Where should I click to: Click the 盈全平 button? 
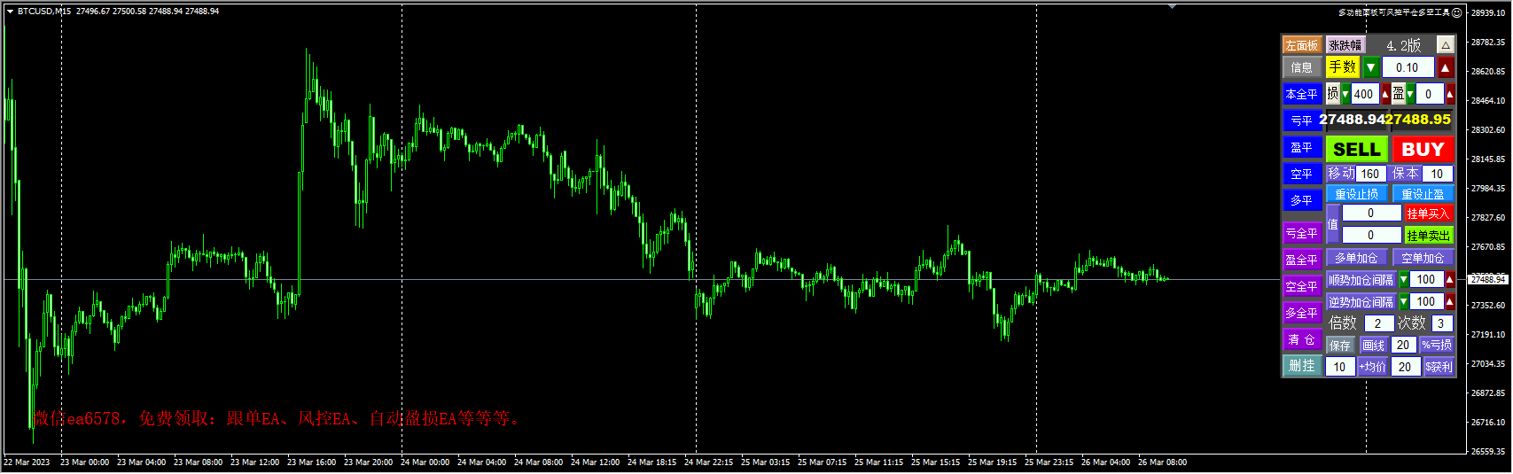click(x=1302, y=260)
